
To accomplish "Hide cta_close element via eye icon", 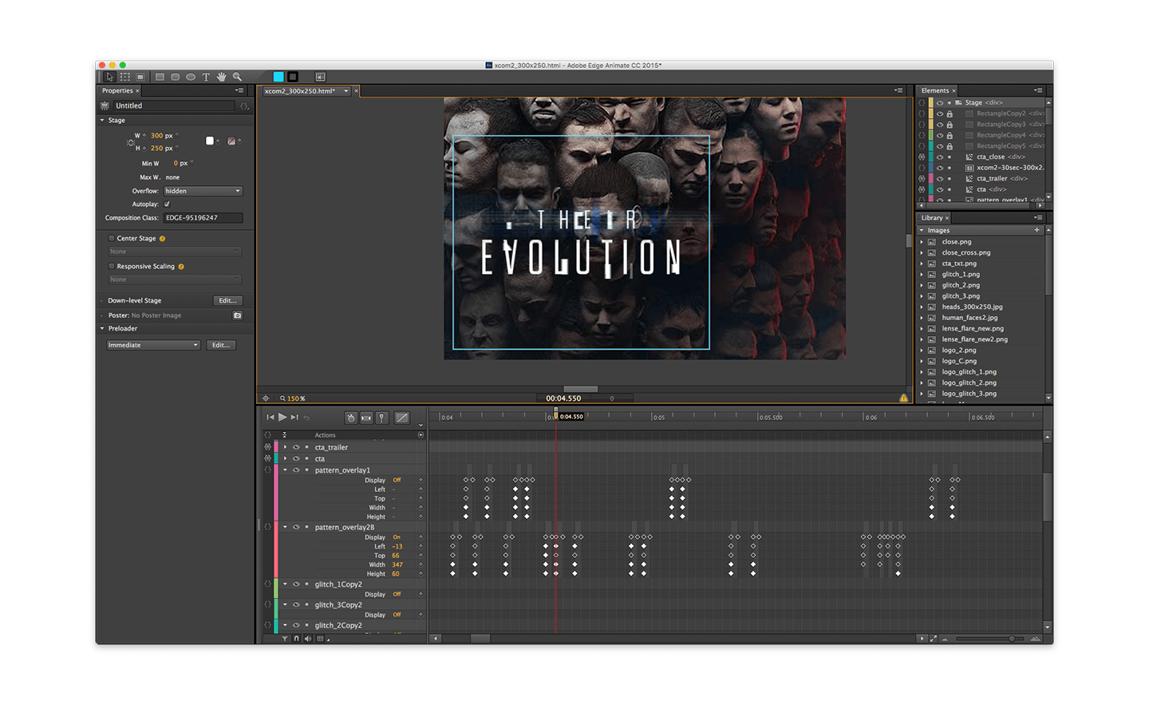I will tap(940, 157).
